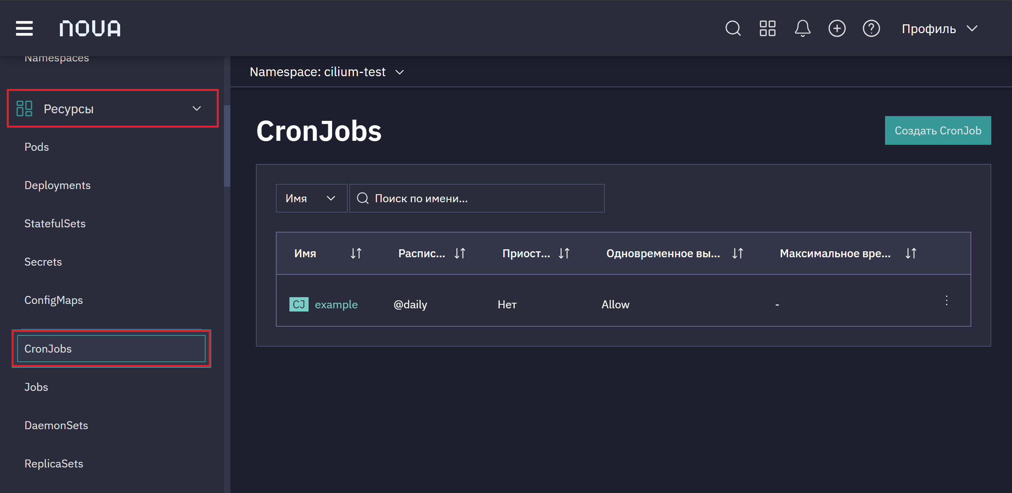Click the search icon in name field
This screenshot has width=1012, height=493.
click(362, 198)
